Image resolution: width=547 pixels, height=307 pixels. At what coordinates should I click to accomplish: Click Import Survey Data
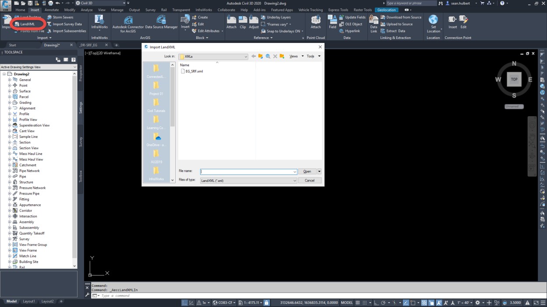click(x=64, y=24)
